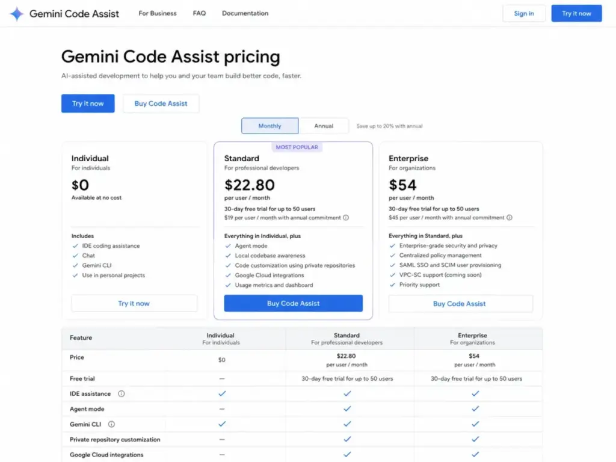Click 'Save up to 20% with annual' text
The width and height of the screenshot is (616, 462).
(x=389, y=126)
